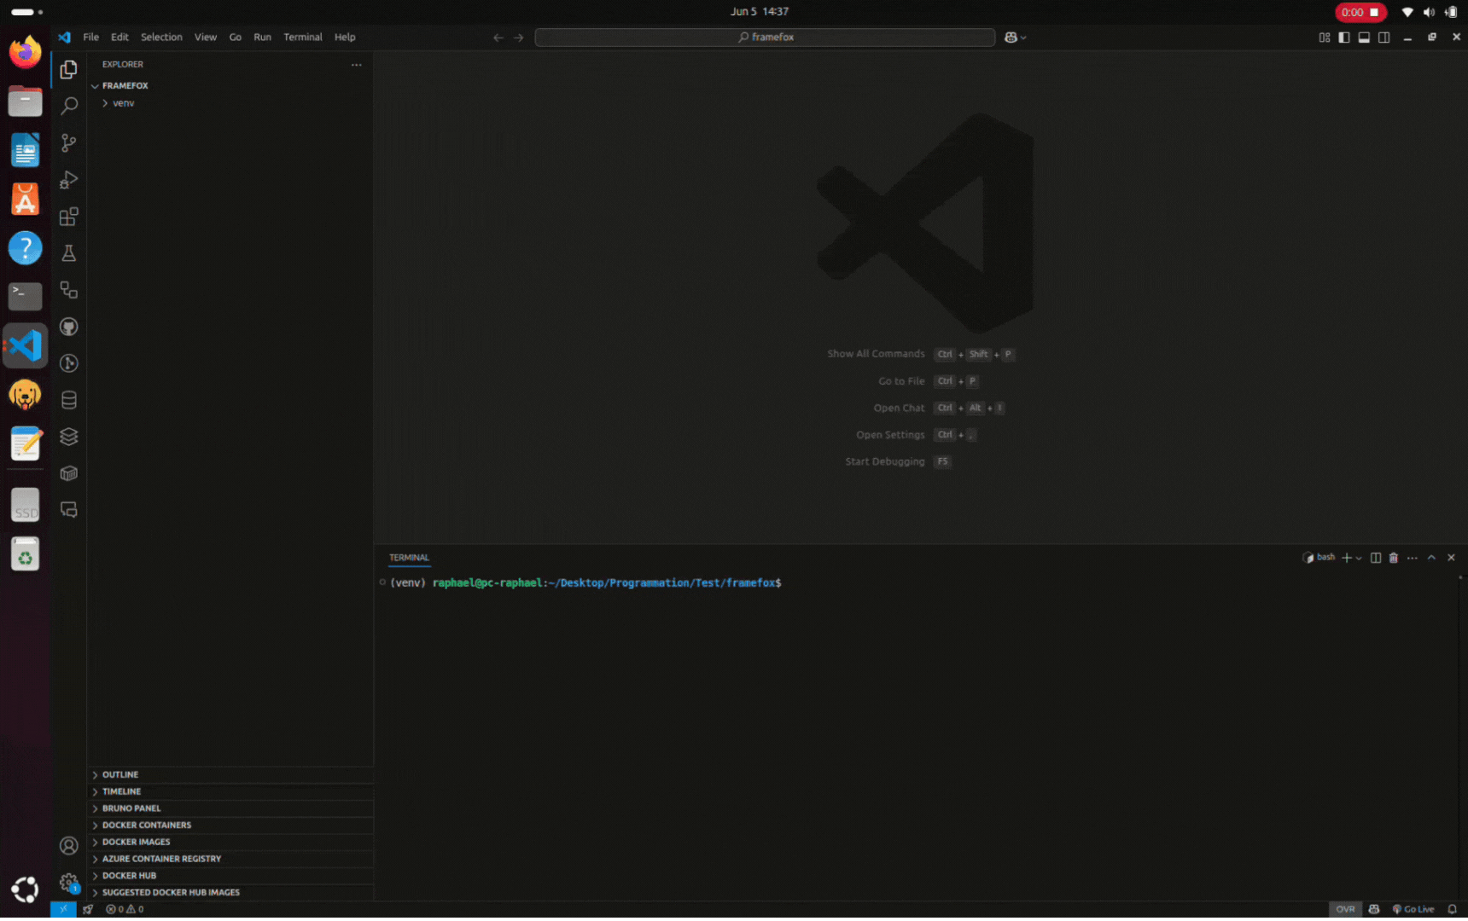Open the Extensions view icon
The width and height of the screenshot is (1468, 921).
point(69,216)
